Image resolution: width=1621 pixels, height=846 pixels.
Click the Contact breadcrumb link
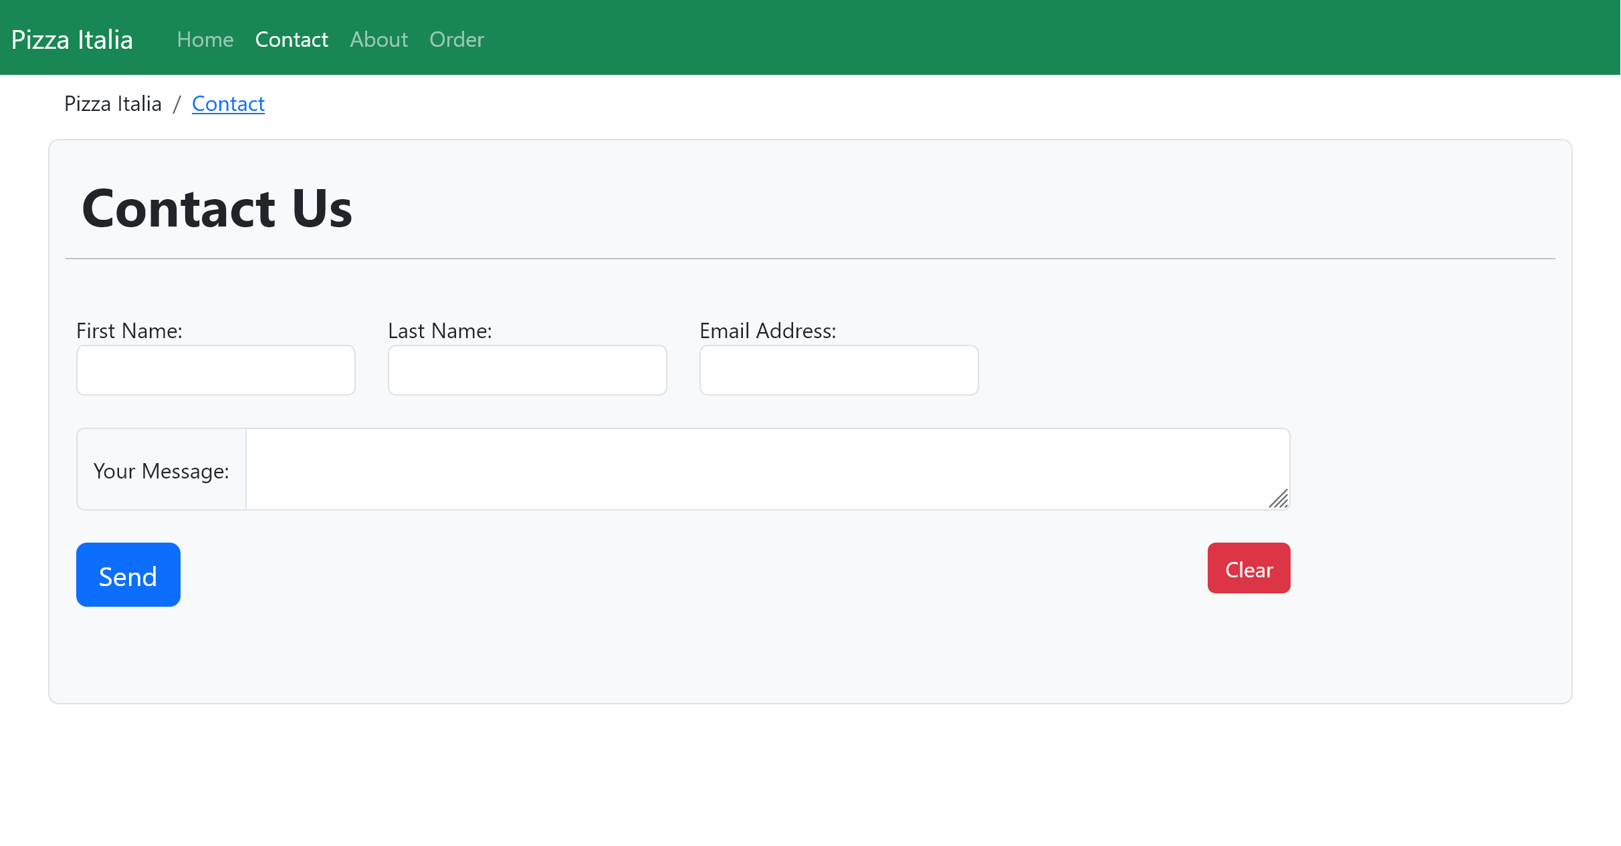click(x=228, y=104)
